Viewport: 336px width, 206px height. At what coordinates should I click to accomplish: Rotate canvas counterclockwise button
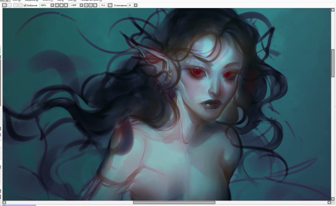click(86, 5)
